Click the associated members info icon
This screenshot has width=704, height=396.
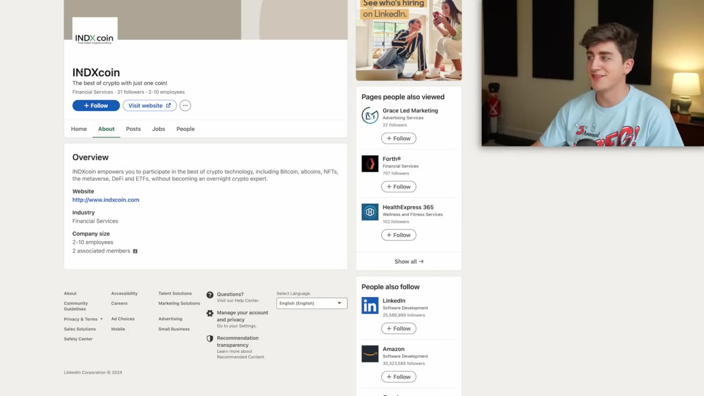click(x=135, y=251)
